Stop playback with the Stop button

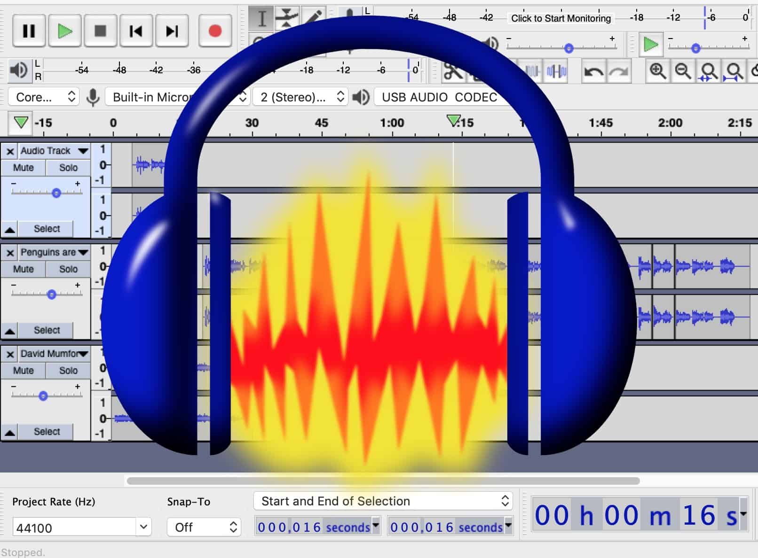100,31
